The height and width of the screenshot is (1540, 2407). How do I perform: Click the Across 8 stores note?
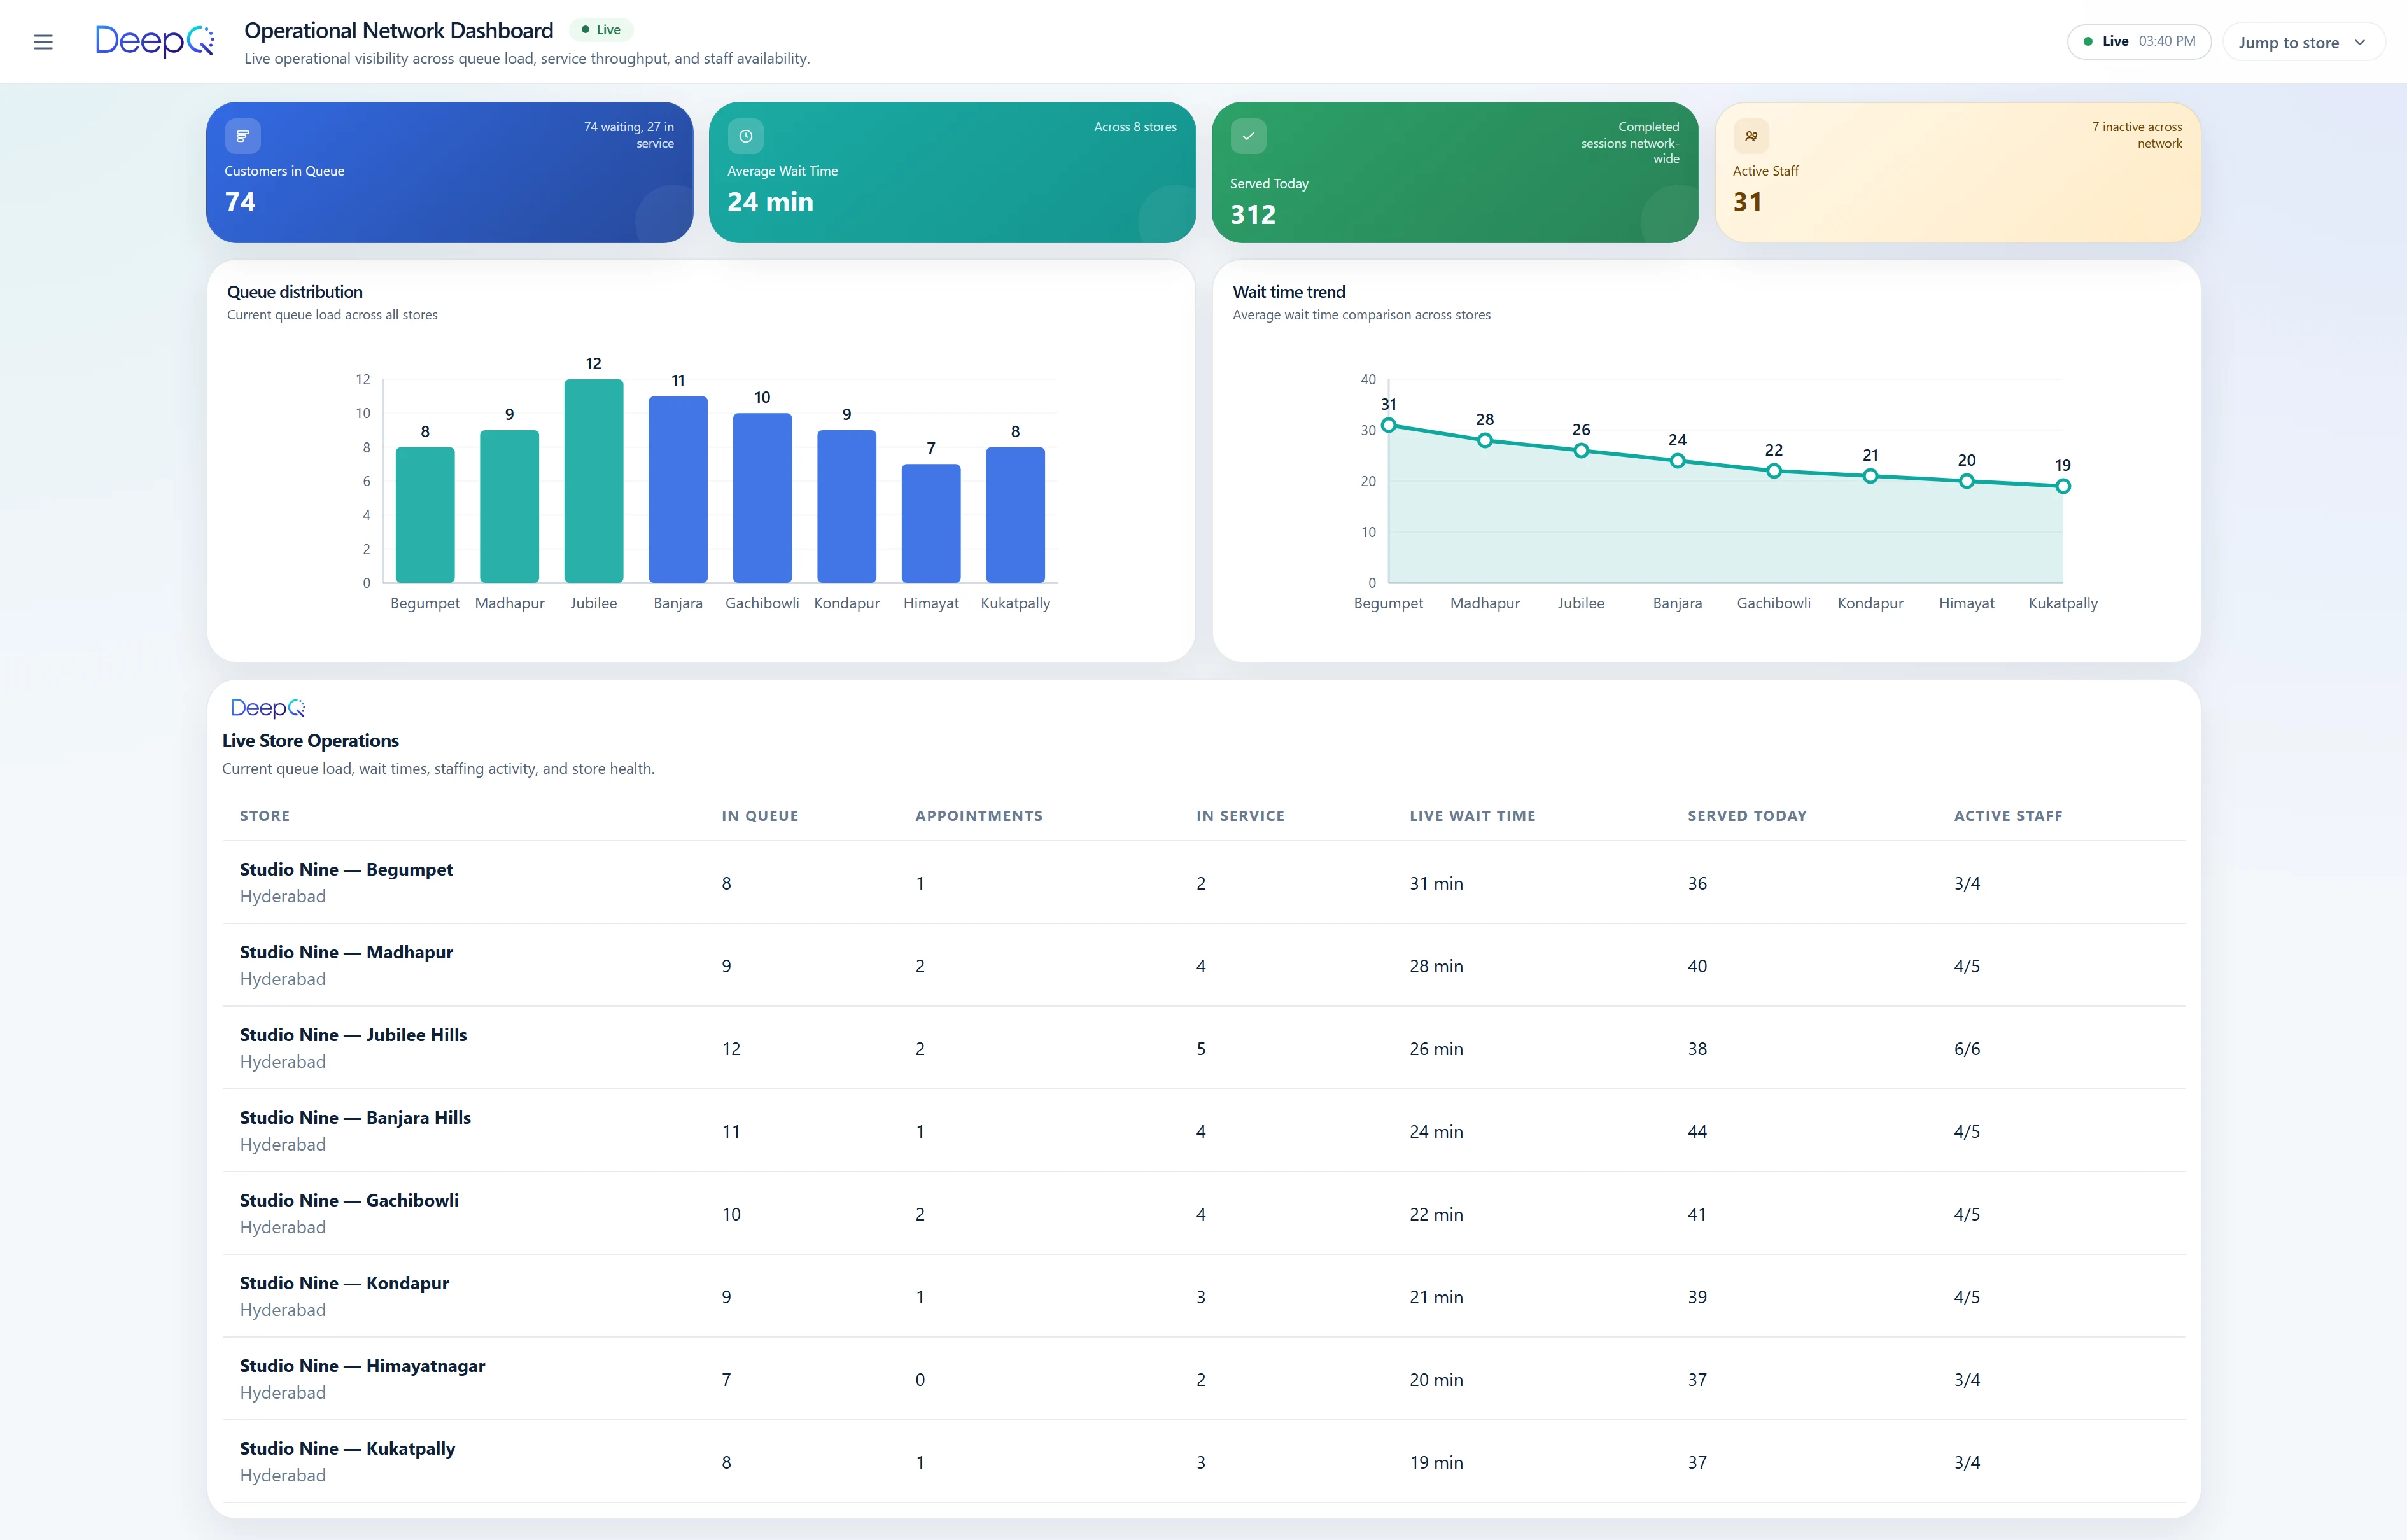click(x=1135, y=127)
